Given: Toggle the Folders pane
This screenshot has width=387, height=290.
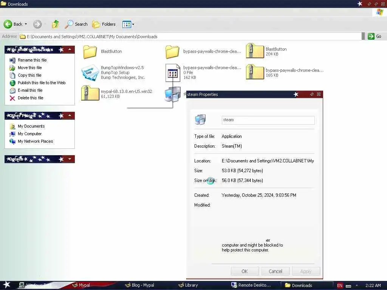Looking at the screenshot, I should (104, 24).
